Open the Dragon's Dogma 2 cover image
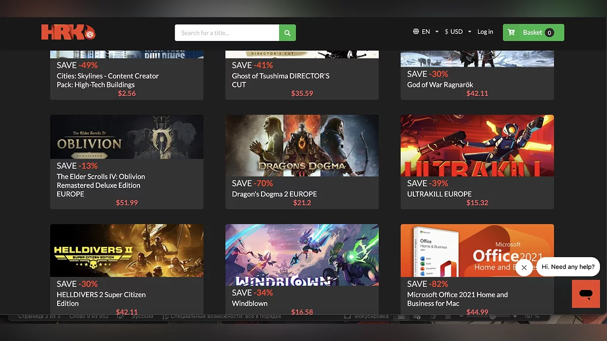The width and height of the screenshot is (607, 341). 302,145
